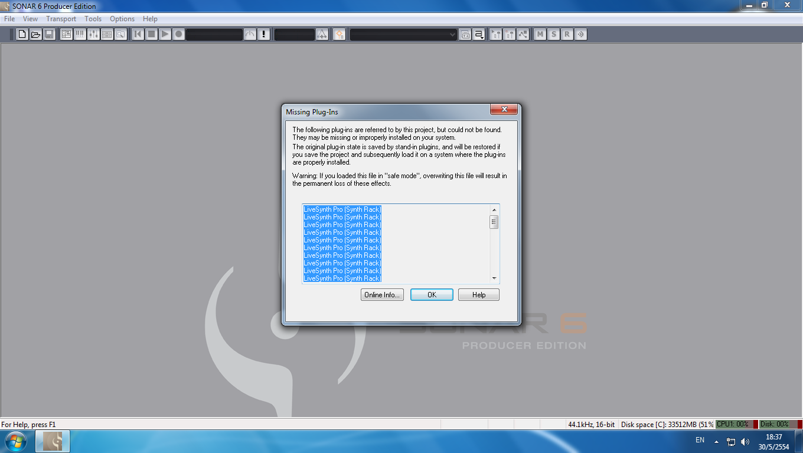Screen dimensions: 803x453
Task: Toggle the Snap to Grid triangle icon
Action: point(322,34)
